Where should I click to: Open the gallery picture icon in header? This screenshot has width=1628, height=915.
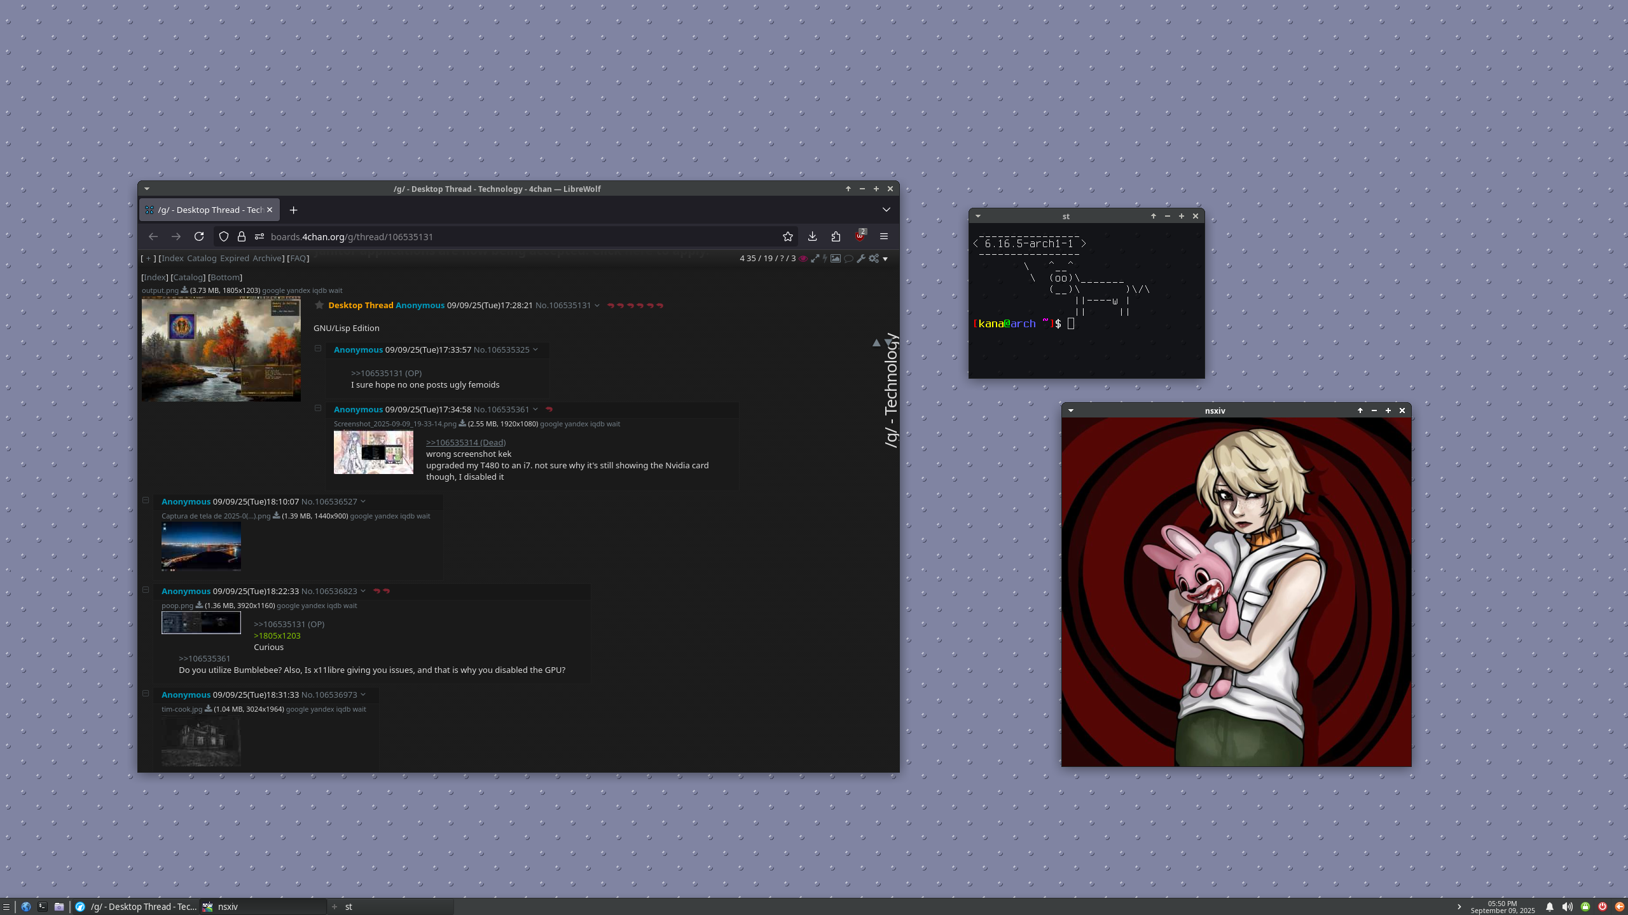[836, 259]
